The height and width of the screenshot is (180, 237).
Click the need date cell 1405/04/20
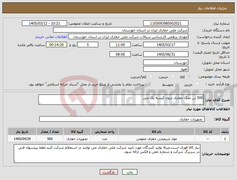22,139
